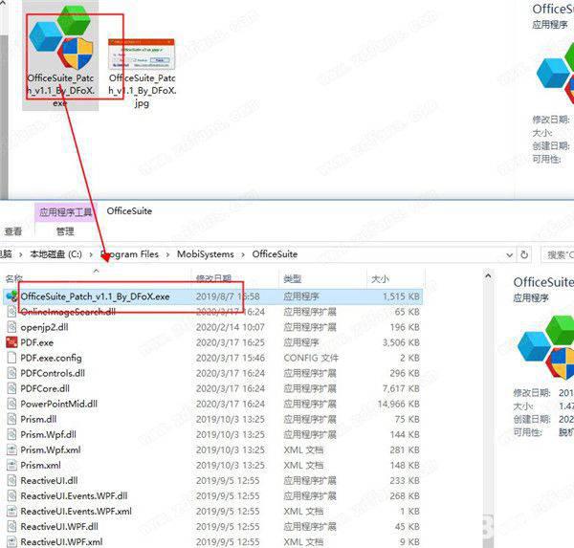Select PowerPointMid.dll file name
Screen dimensions: 574x548
coord(59,405)
